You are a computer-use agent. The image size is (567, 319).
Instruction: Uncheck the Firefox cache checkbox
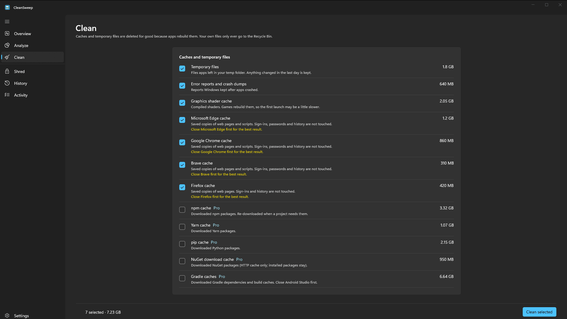pos(182,187)
